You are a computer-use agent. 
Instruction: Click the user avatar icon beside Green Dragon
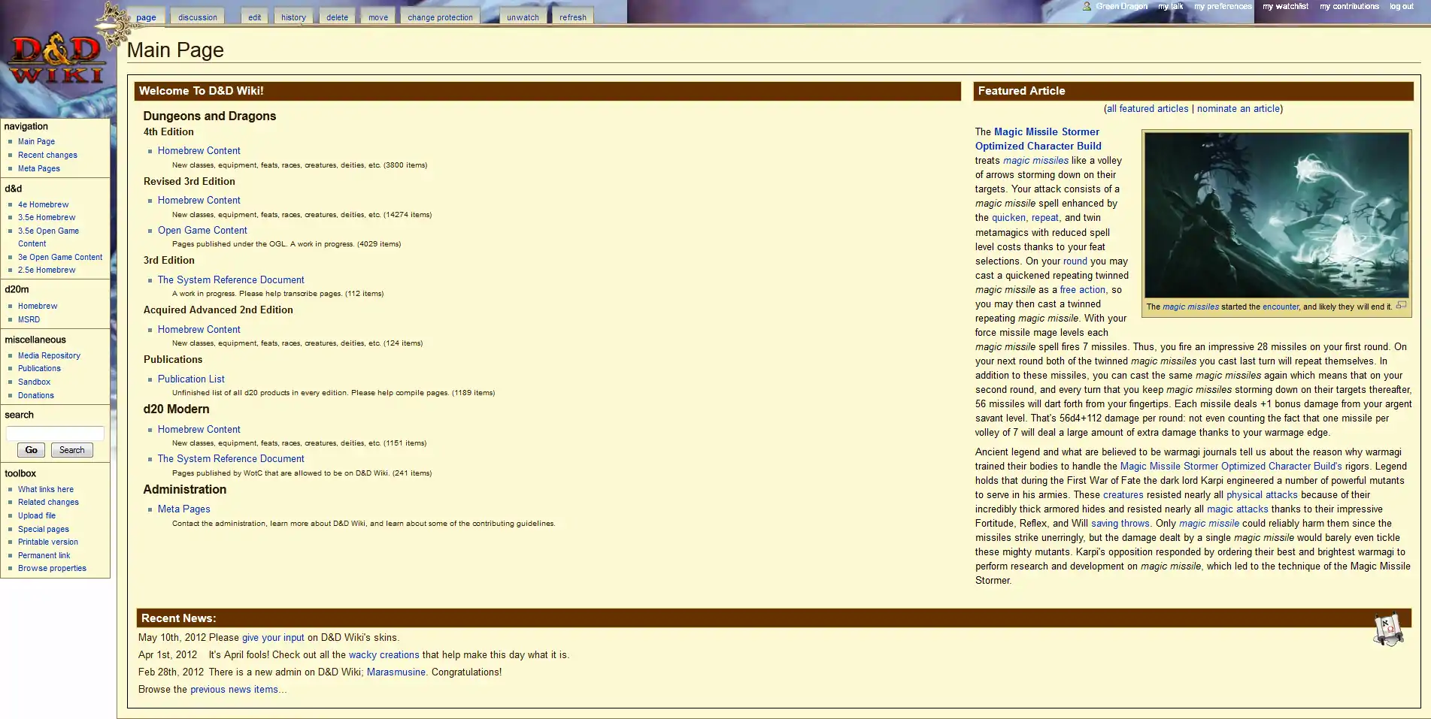click(x=1087, y=6)
